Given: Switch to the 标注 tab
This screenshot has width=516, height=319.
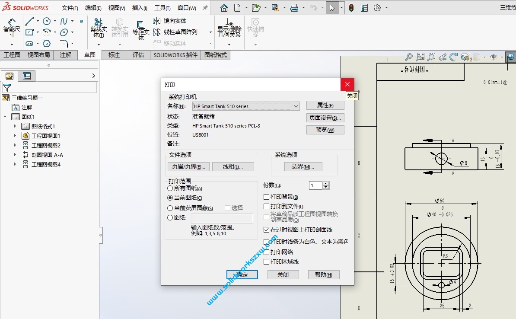Looking at the screenshot, I should click(113, 55).
